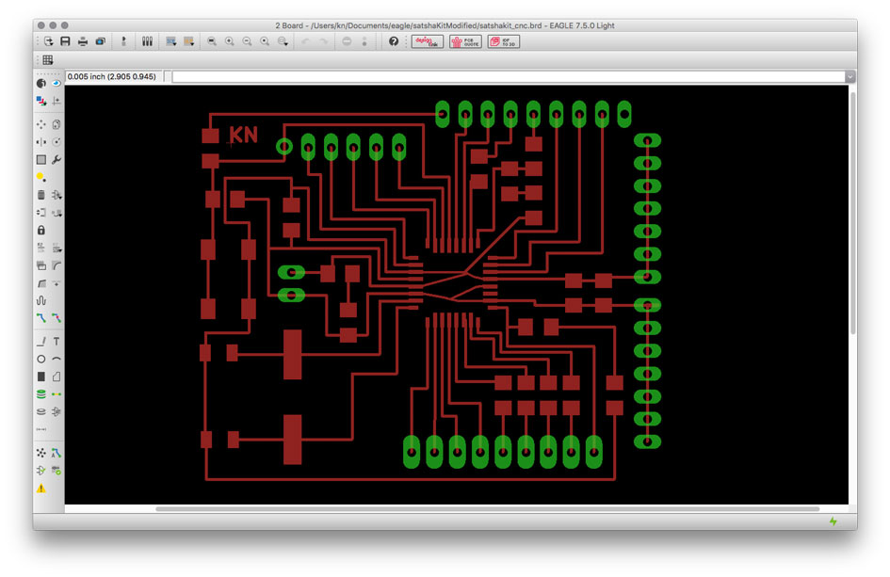Zoom in on the board

[x=229, y=41]
